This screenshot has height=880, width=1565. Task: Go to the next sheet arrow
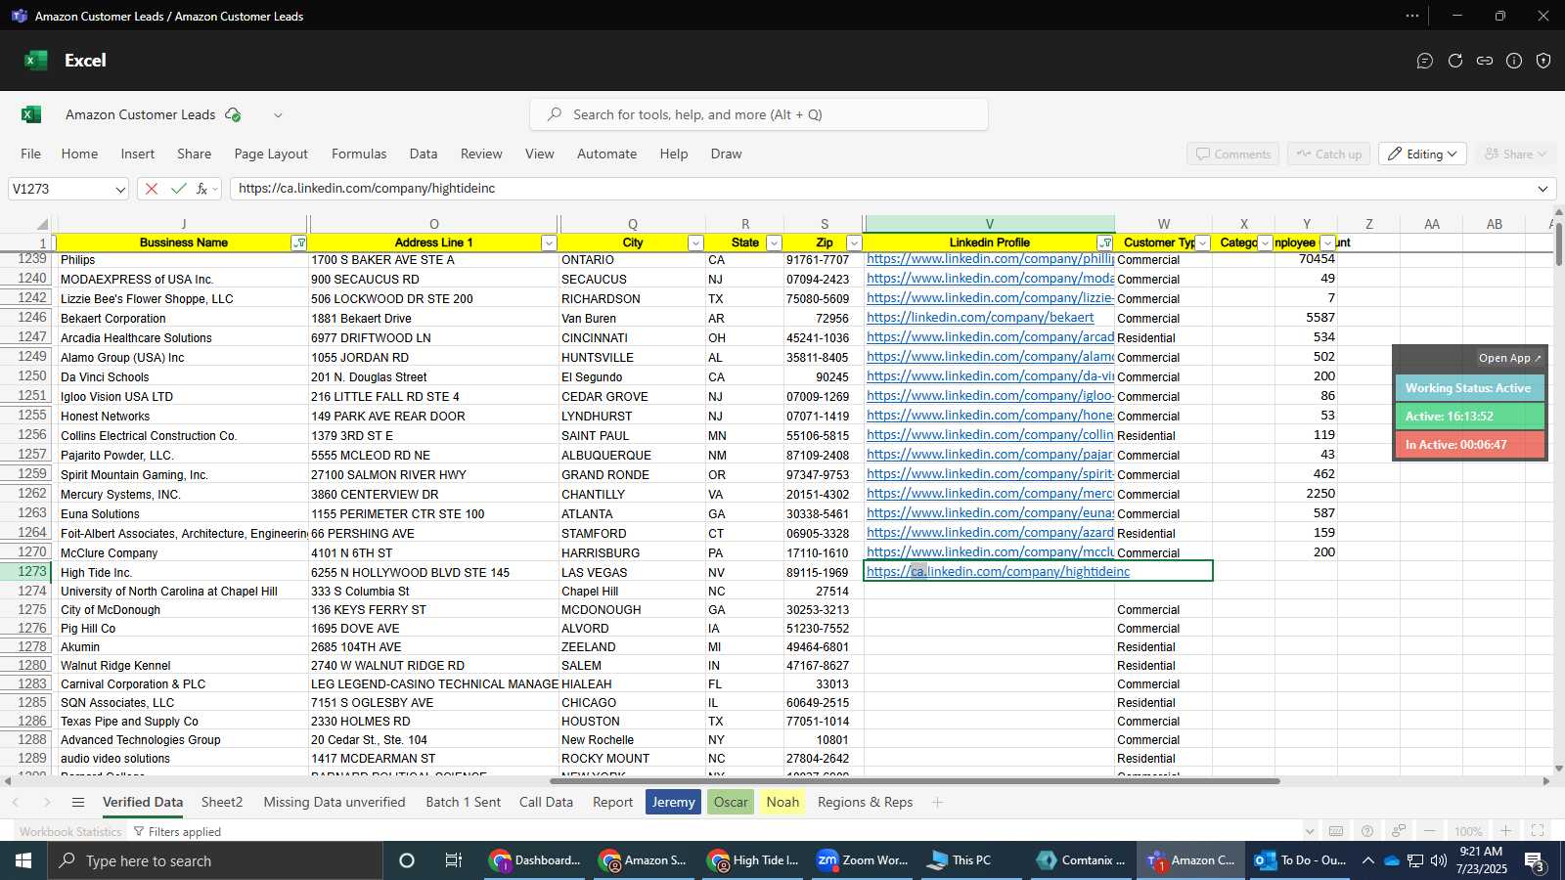coord(47,803)
